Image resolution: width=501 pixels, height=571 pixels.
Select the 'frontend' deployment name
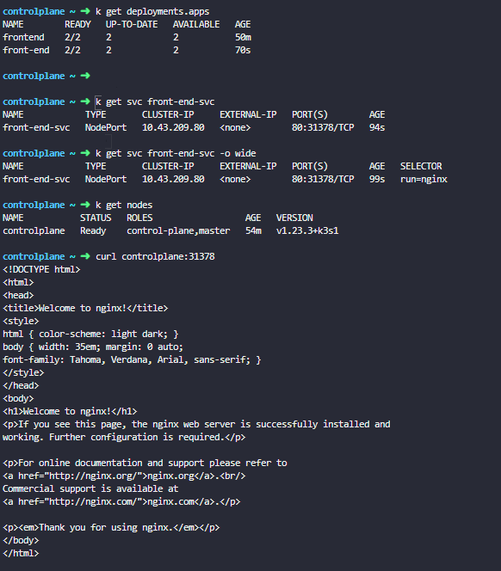(x=23, y=38)
